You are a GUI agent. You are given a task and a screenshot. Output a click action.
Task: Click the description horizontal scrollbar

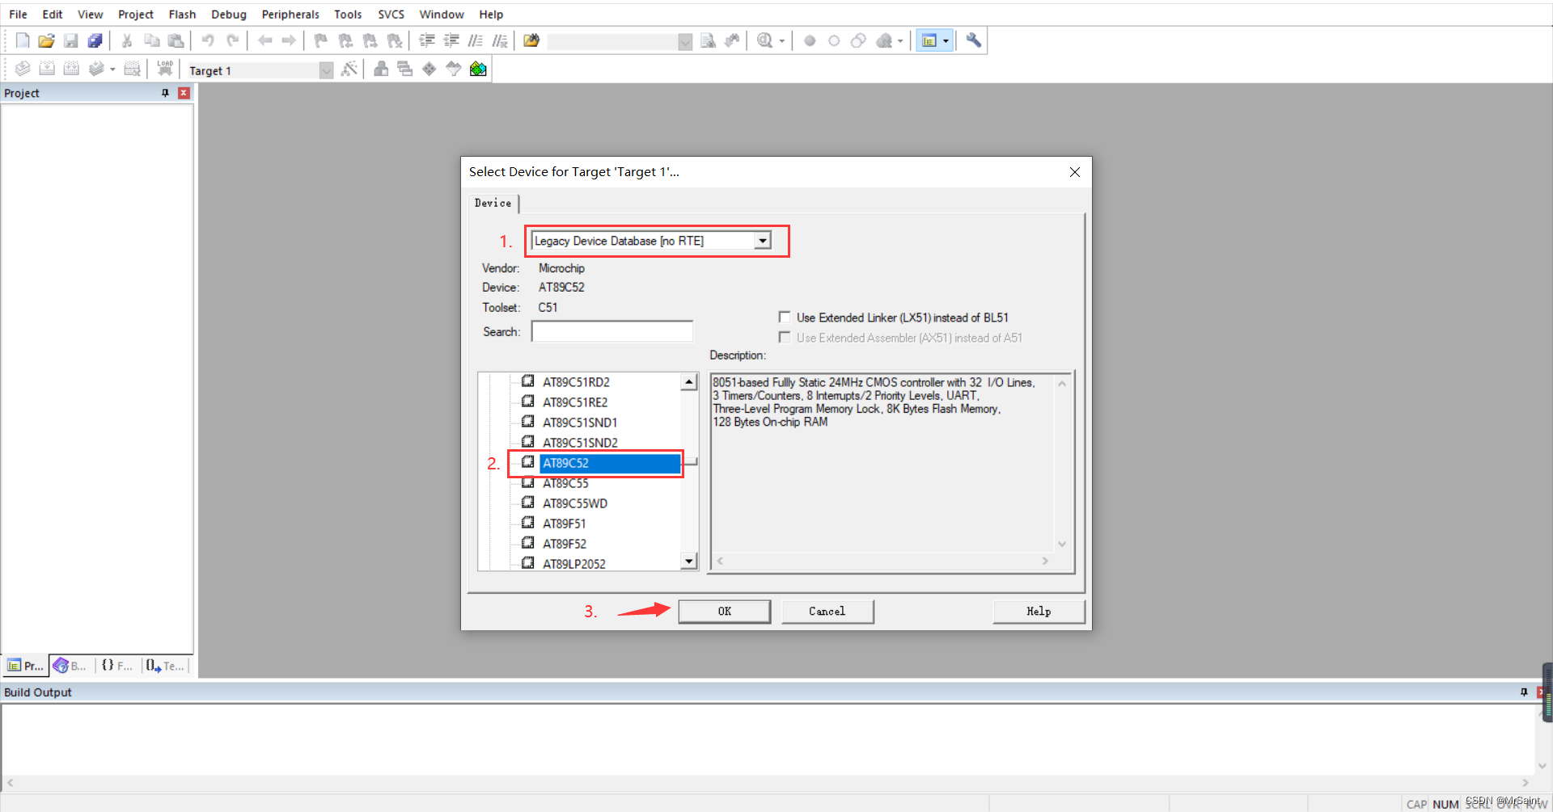click(x=882, y=561)
